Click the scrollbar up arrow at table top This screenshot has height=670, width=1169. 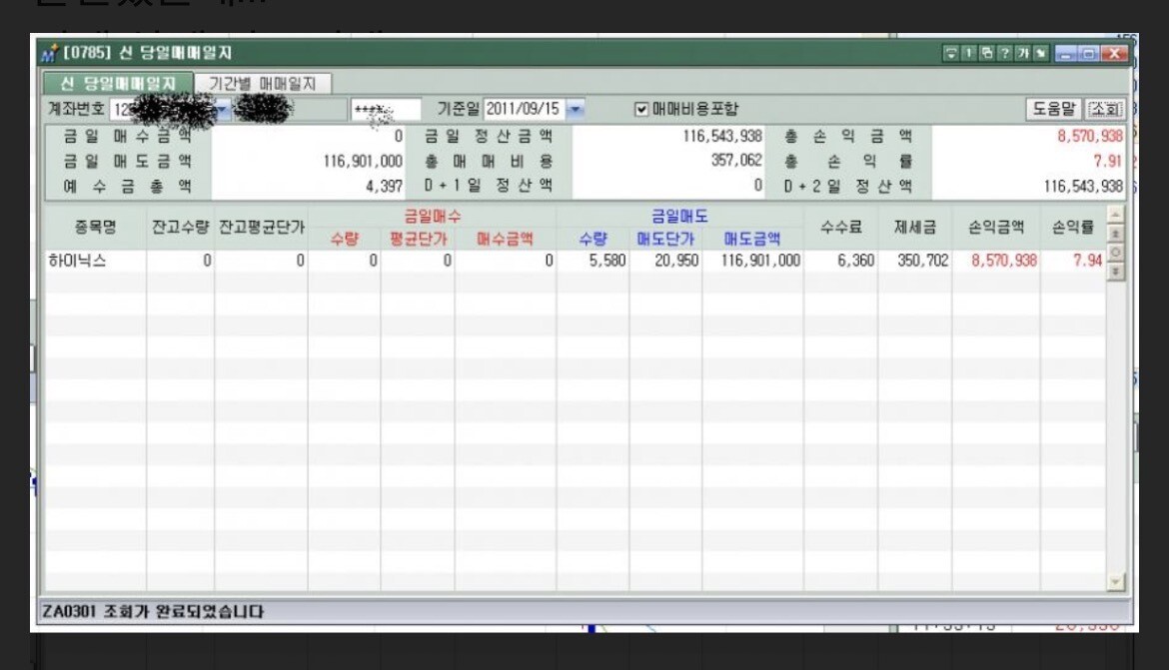(1117, 215)
